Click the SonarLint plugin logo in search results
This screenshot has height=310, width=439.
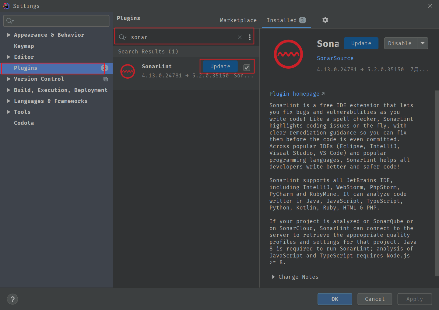click(128, 71)
